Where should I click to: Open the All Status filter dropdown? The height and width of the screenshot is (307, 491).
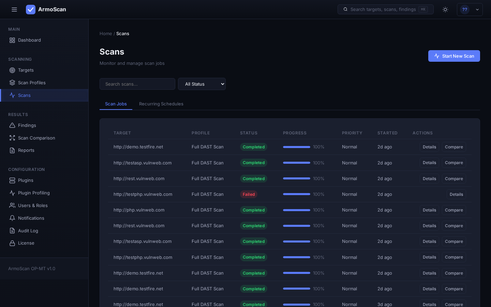click(x=202, y=84)
